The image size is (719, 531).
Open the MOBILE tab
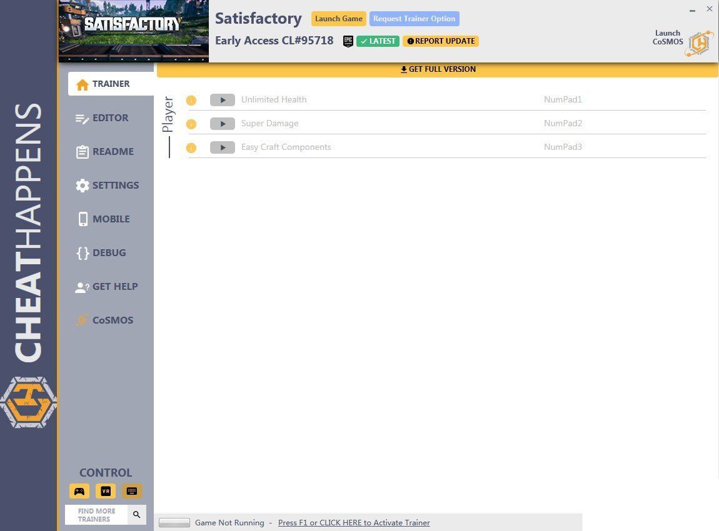(x=104, y=219)
